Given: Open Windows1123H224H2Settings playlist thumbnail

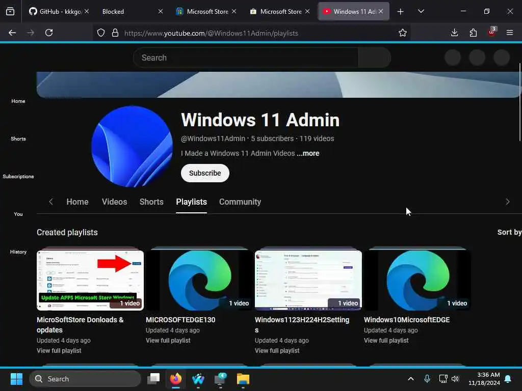Looking at the screenshot, I should 308,281.
